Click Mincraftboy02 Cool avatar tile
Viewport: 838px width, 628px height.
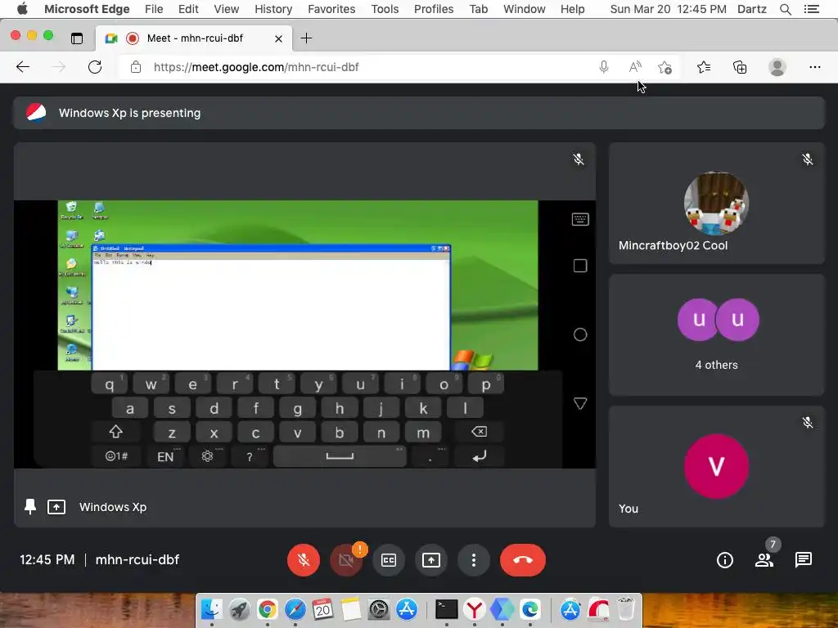(716, 203)
